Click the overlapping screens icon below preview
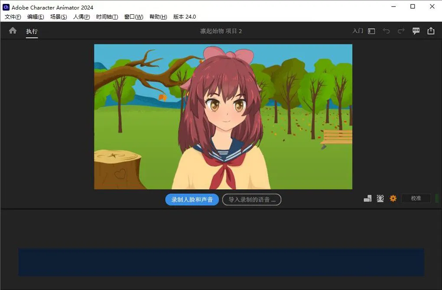The width and height of the screenshot is (442, 290). point(367,198)
